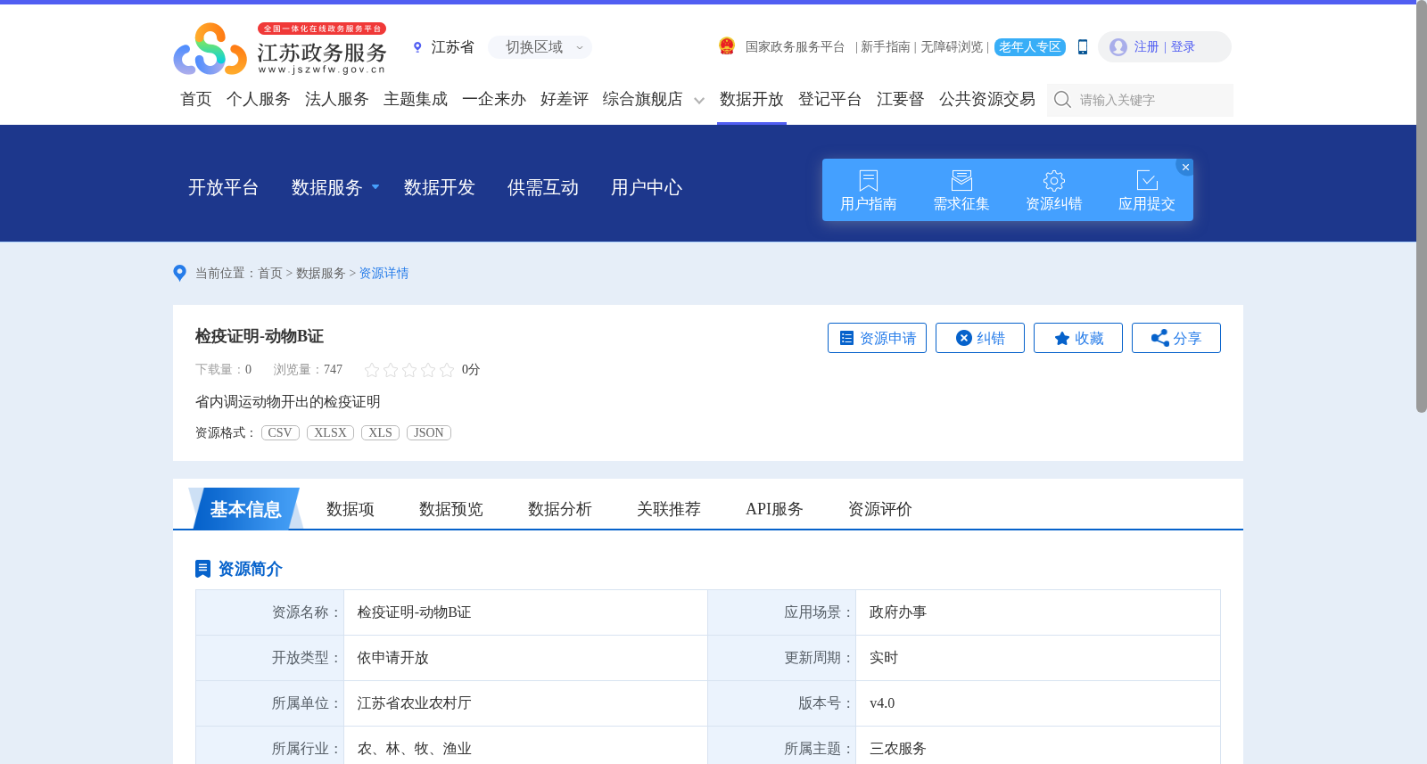Click the 资源纠错 gear icon
The height and width of the screenshot is (764, 1427).
click(1054, 180)
